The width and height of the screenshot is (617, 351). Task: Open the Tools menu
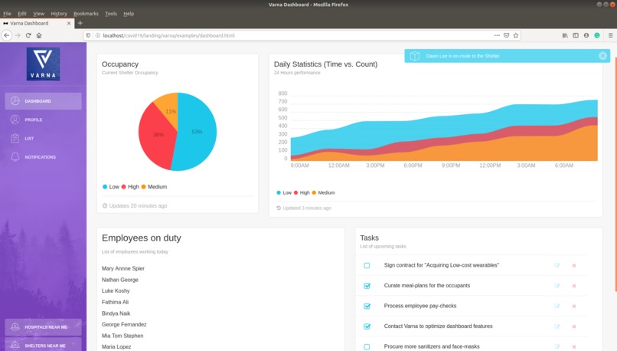[111, 13]
